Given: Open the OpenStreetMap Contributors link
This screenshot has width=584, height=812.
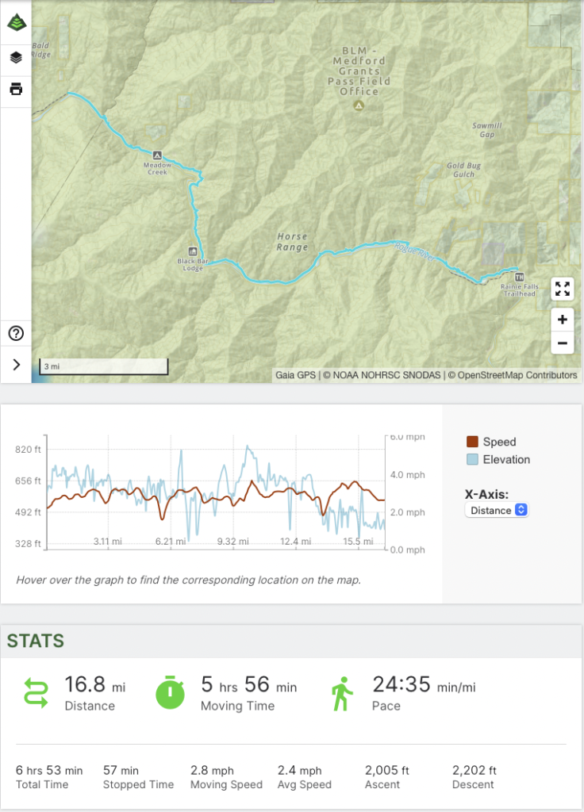Looking at the screenshot, I should (517, 375).
